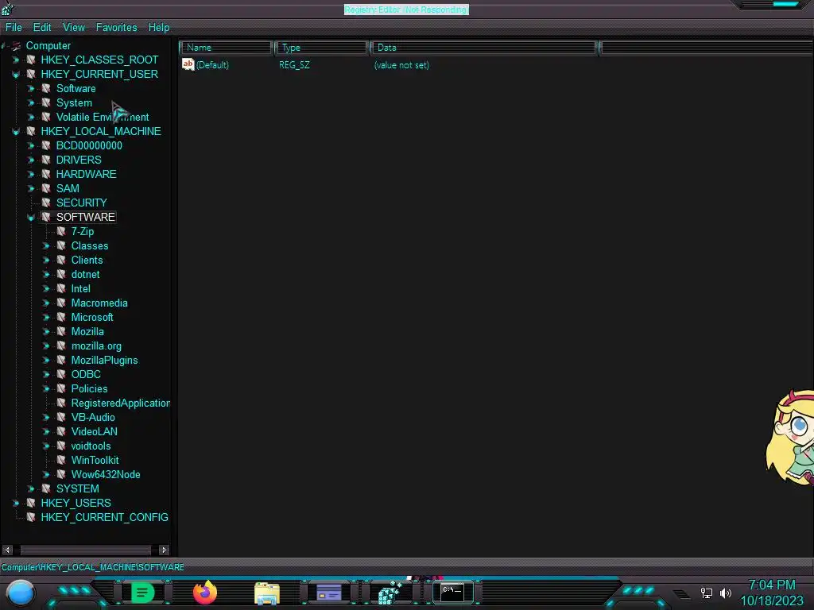Viewport: 814px width, 610px height.
Task: Select the MozillaPlugins key
Action: (x=104, y=361)
